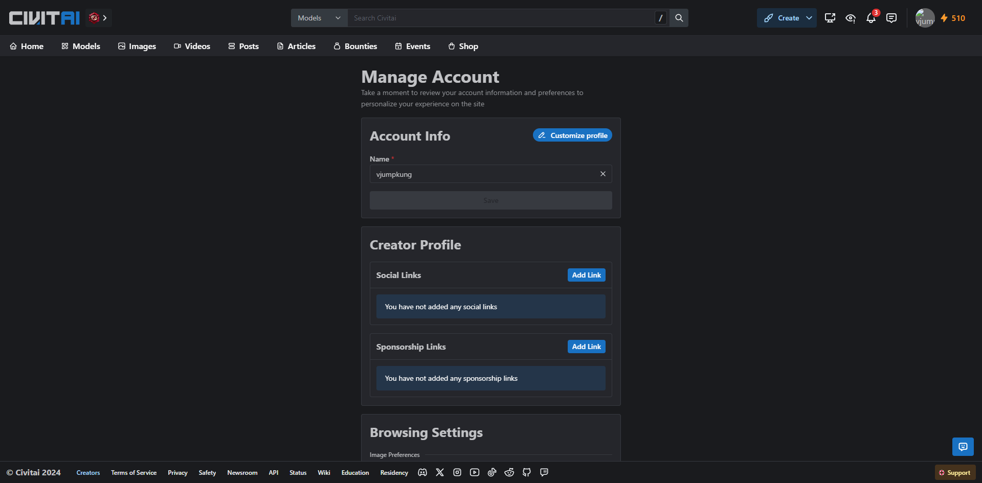Click Add Link for Social Links

point(586,275)
